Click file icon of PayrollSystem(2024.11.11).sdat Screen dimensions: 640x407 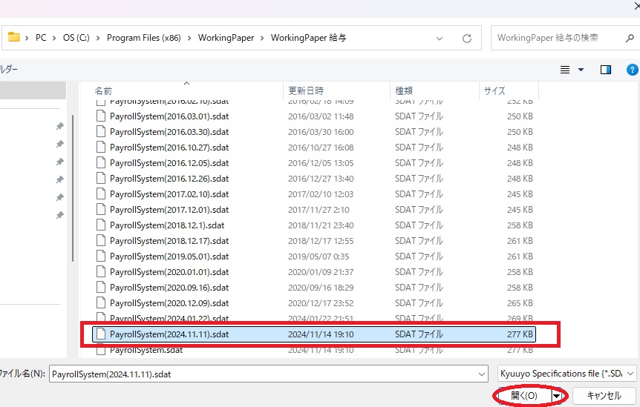click(x=101, y=334)
